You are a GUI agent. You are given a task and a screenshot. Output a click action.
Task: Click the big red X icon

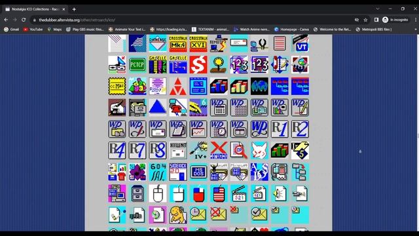point(219,150)
